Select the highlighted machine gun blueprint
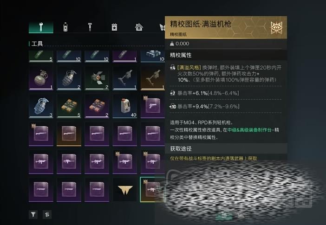Viewport: 326px width, 225px height. click(x=153, y=189)
